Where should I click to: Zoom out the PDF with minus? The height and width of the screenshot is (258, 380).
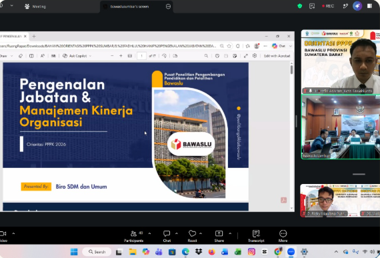click(x=112, y=56)
